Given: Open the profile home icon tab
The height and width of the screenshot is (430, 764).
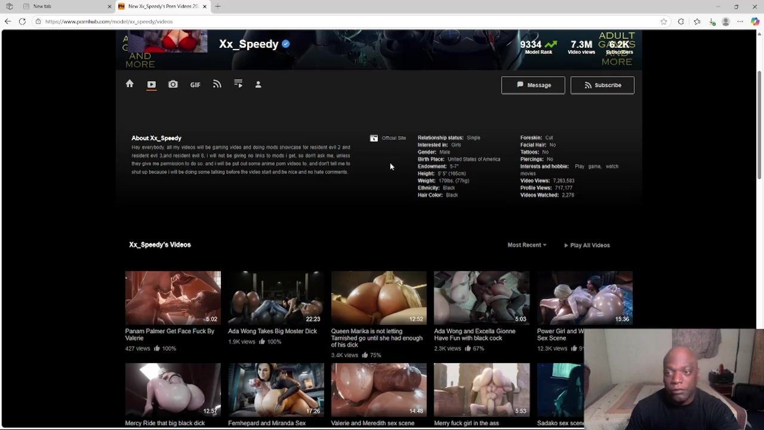Looking at the screenshot, I should [130, 84].
